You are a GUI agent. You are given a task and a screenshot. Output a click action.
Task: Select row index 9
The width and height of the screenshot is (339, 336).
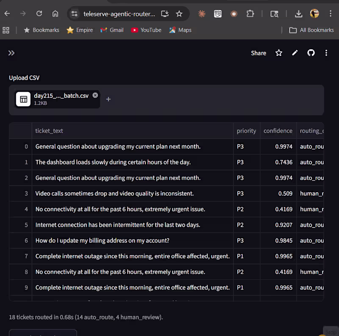point(20,288)
